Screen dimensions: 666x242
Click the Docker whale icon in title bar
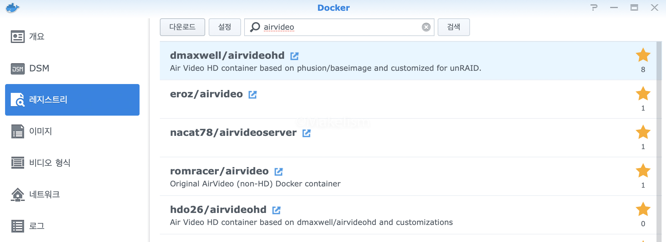pyautogui.click(x=12, y=8)
